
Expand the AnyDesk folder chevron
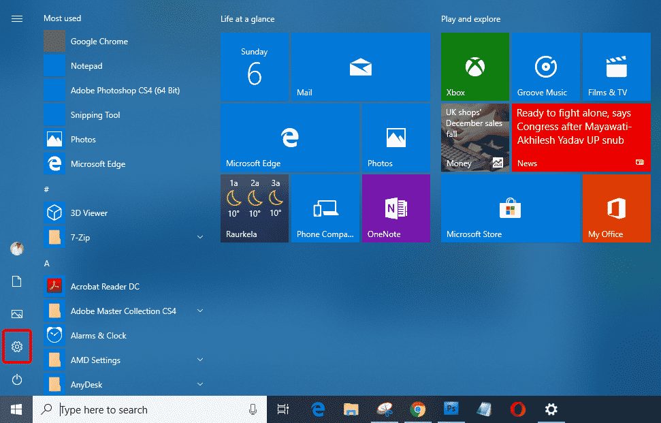point(200,384)
